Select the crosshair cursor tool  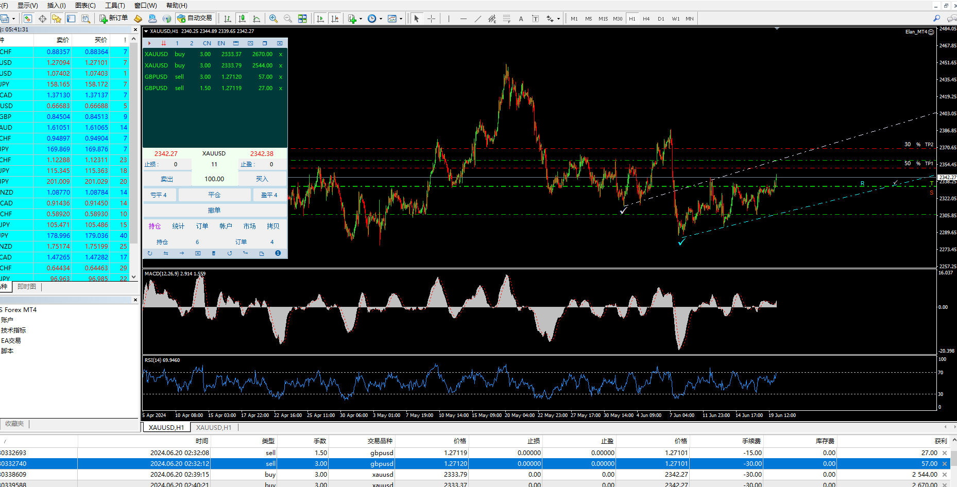click(x=431, y=19)
